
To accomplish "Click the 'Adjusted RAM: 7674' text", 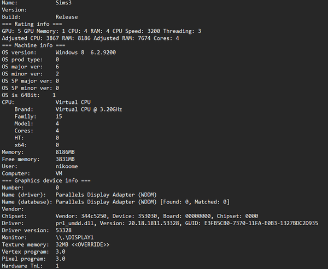I will click(122, 38).
